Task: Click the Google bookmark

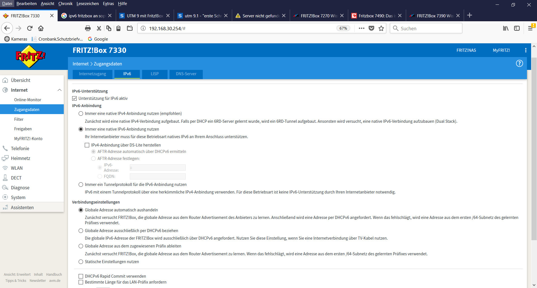Action: pyautogui.click(x=98, y=39)
